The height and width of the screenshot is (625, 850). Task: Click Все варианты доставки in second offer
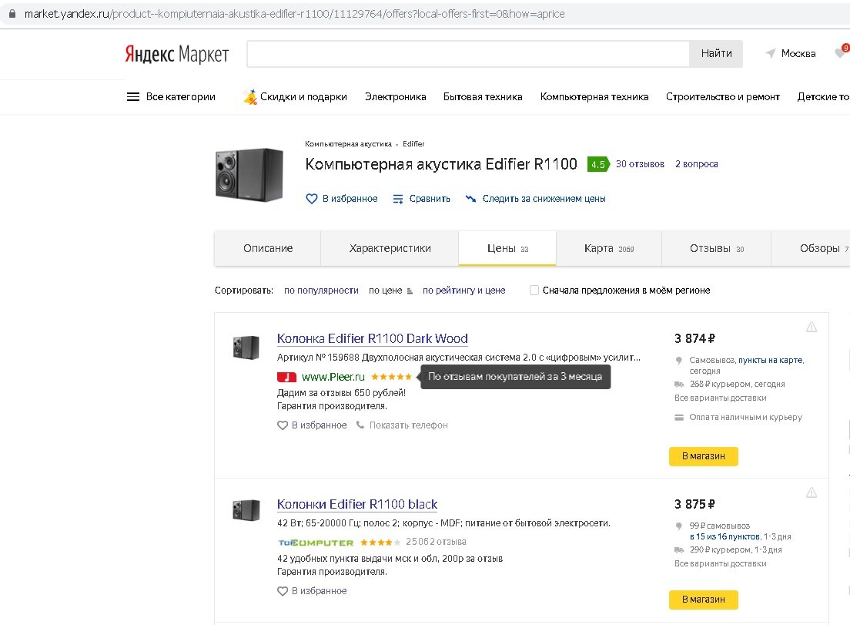coord(720,563)
